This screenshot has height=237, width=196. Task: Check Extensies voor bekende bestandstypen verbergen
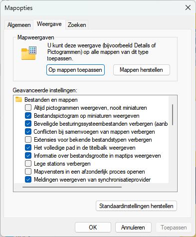click(28, 140)
